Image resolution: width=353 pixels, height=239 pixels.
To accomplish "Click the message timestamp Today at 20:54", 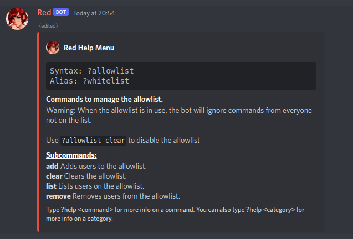I will click(x=95, y=13).
